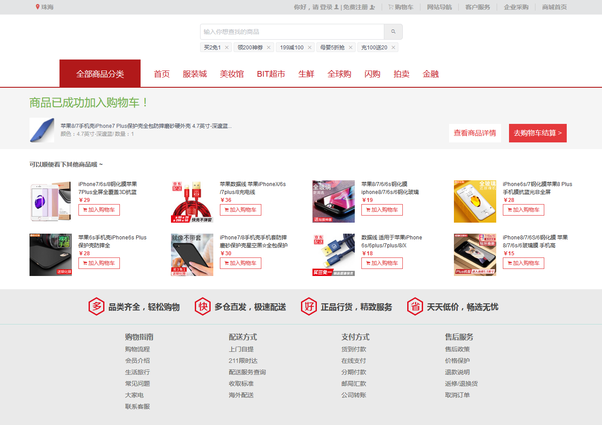602x425 pixels.
Task: Add iPhone7/8手机壳 ¥30 item to cart
Action: pos(241,263)
